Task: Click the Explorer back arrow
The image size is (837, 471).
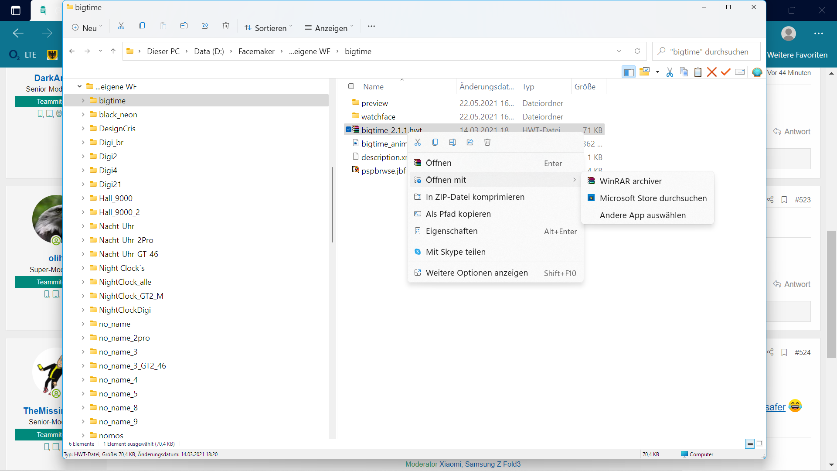Action: pyautogui.click(x=72, y=51)
